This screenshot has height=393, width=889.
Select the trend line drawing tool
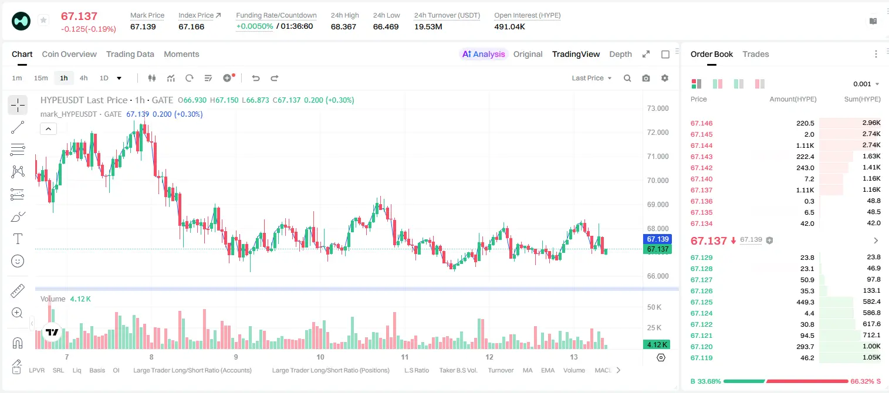(x=18, y=127)
